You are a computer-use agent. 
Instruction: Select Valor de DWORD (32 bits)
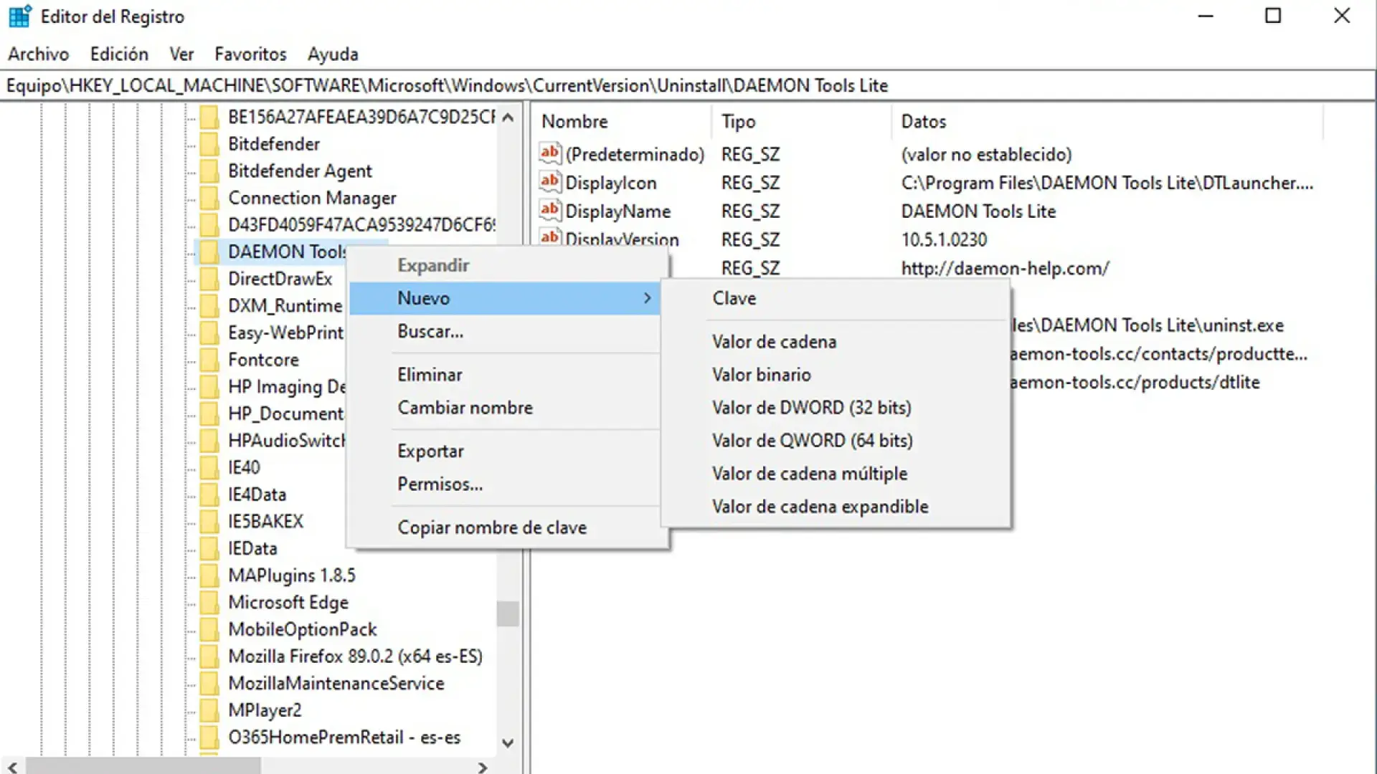pos(811,407)
